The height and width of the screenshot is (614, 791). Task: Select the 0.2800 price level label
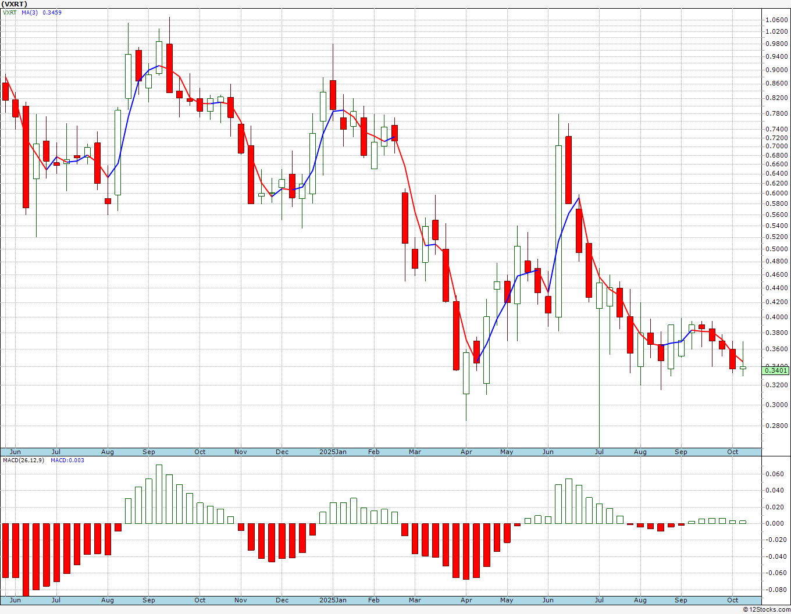pos(777,426)
